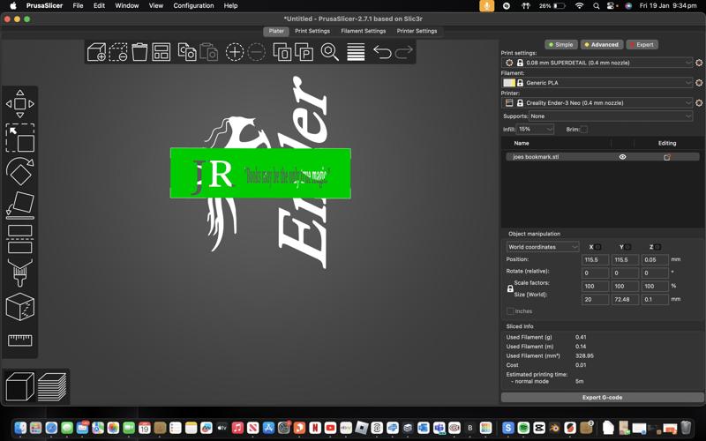The width and height of the screenshot is (706, 441).
Task: Toggle the Inches checkbox
Action: [510, 311]
